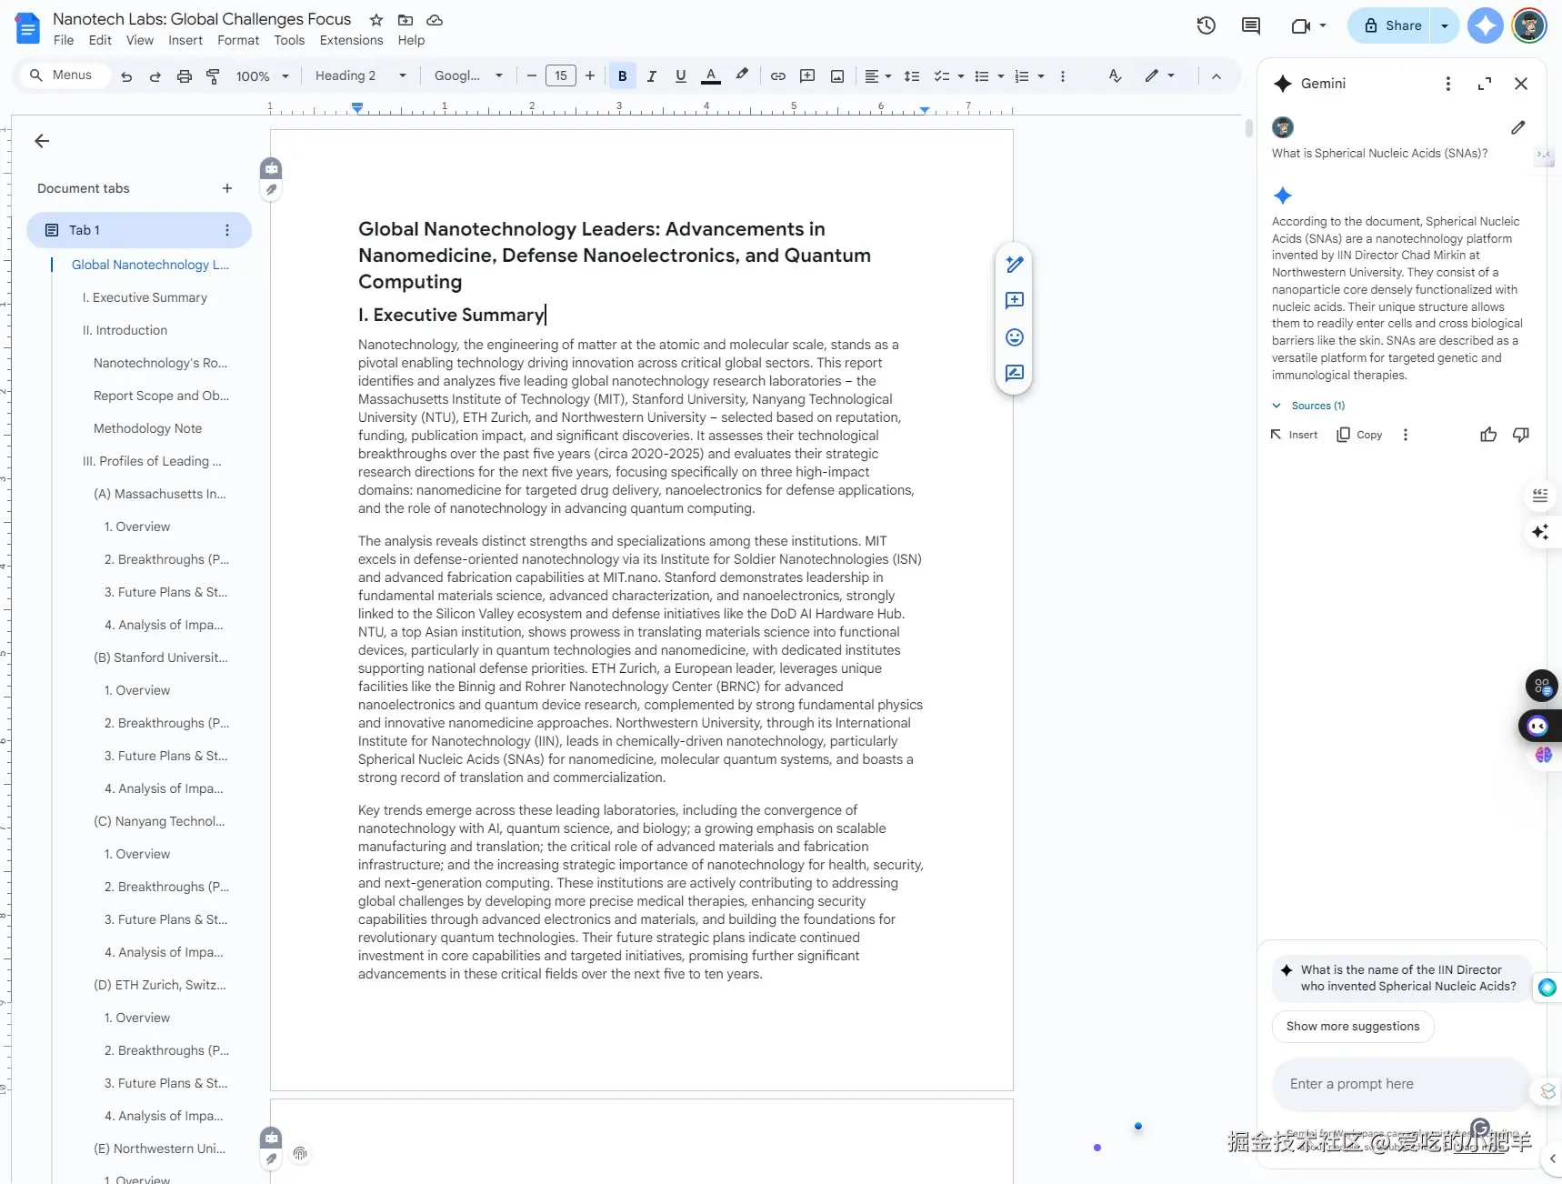Viewport: 1562px width, 1184px height.
Task: Insert a link with the chain icon
Action: [778, 76]
